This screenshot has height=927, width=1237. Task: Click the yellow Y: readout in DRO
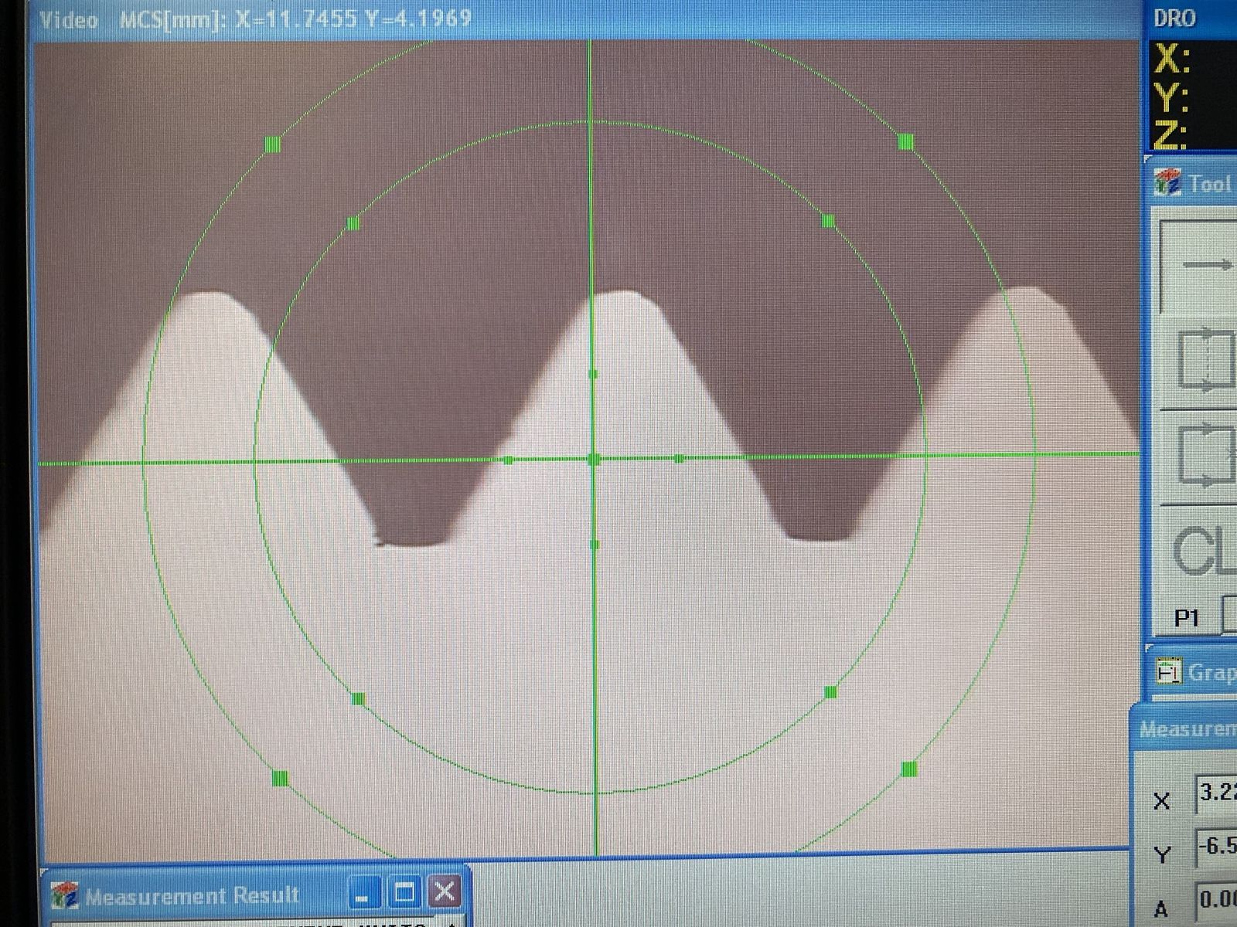click(x=1171, y=98)
